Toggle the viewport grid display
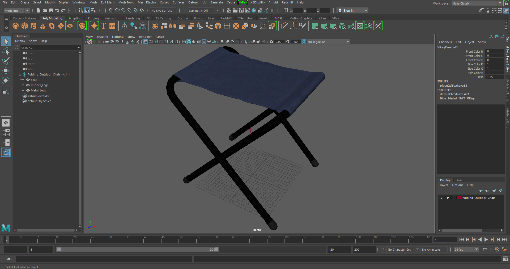This screenshot has height=269, width=510. pyautogui.click(x=146, y=42)
